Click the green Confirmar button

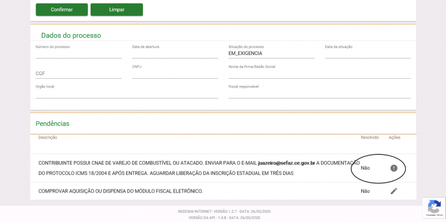click(62, 10)
